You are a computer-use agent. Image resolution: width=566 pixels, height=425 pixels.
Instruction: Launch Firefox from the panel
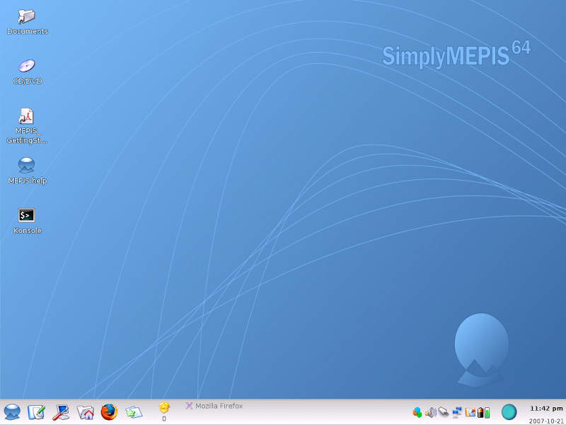coord(109,412)
